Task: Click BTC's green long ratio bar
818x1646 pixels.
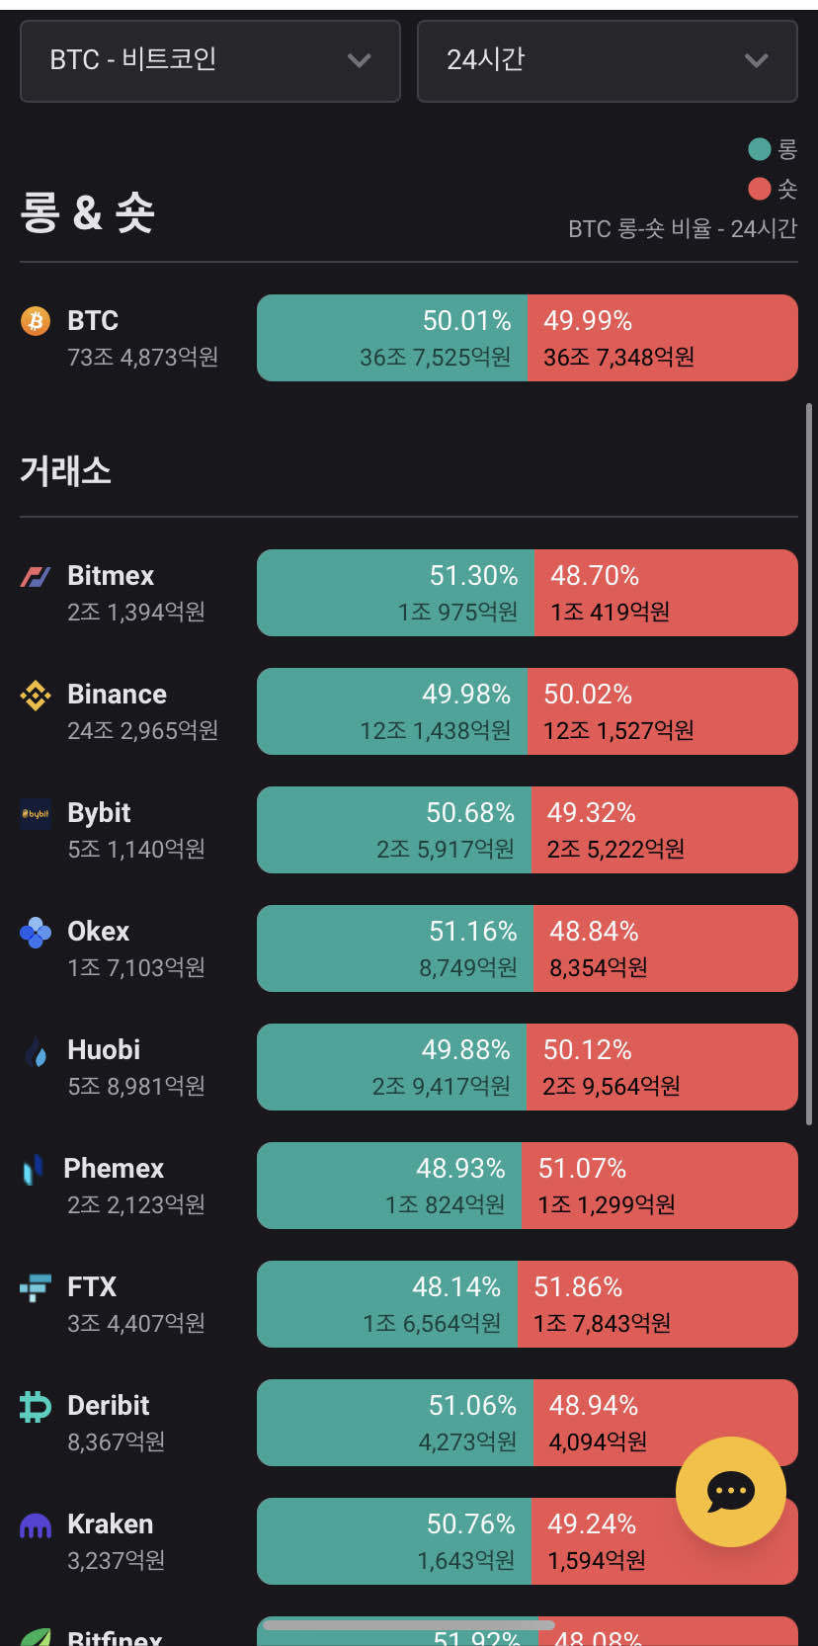Action: (x=390, y=338)
